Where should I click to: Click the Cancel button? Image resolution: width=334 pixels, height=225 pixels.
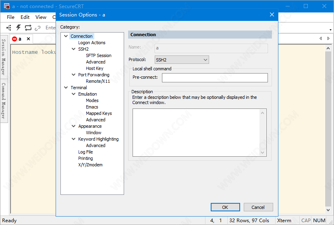click(258, 207)
